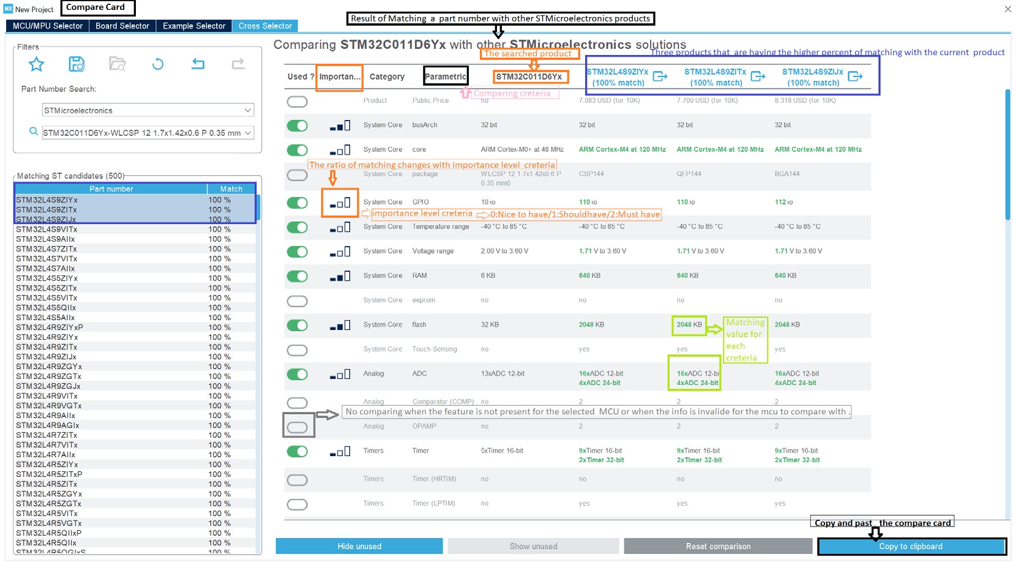Select STM32L4R5ZITxP in the candidates list

(135, 474)
